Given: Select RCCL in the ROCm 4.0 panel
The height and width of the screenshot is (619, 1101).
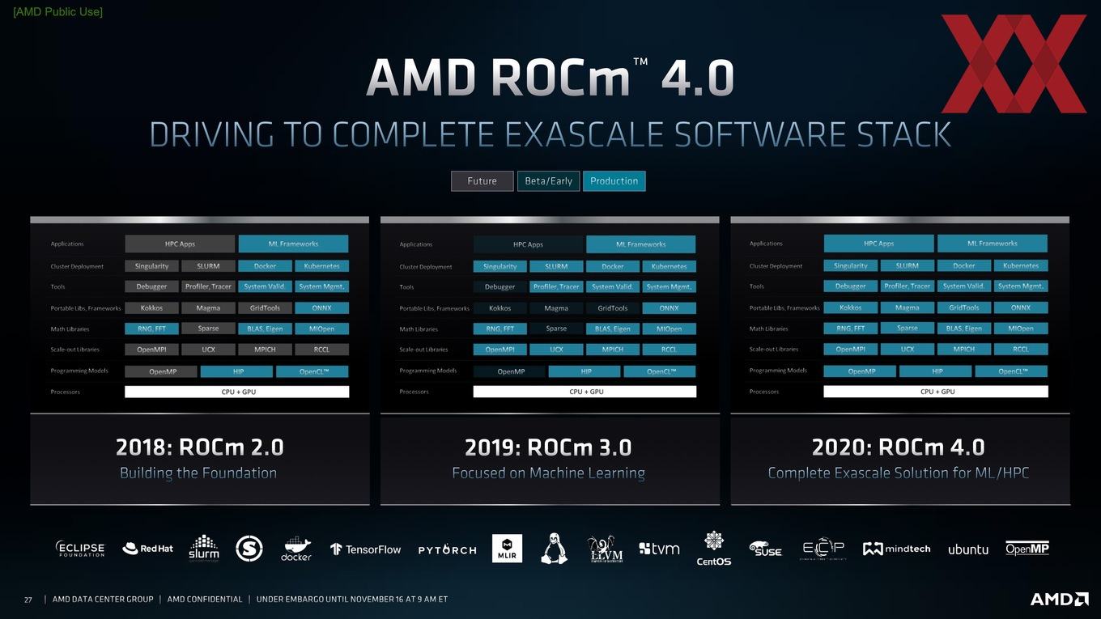Looking at the screenshot, I should point(1021,350).
